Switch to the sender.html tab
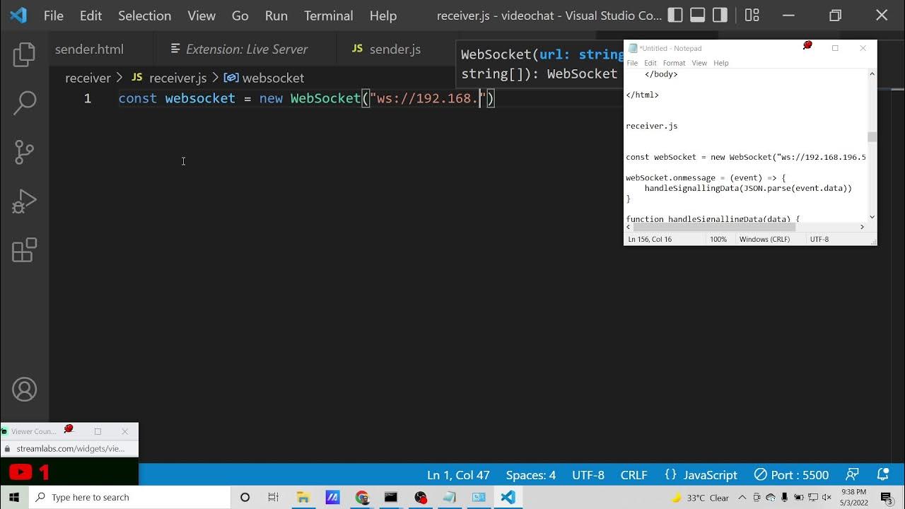This screenshot has width=905, height=509. 89,49
